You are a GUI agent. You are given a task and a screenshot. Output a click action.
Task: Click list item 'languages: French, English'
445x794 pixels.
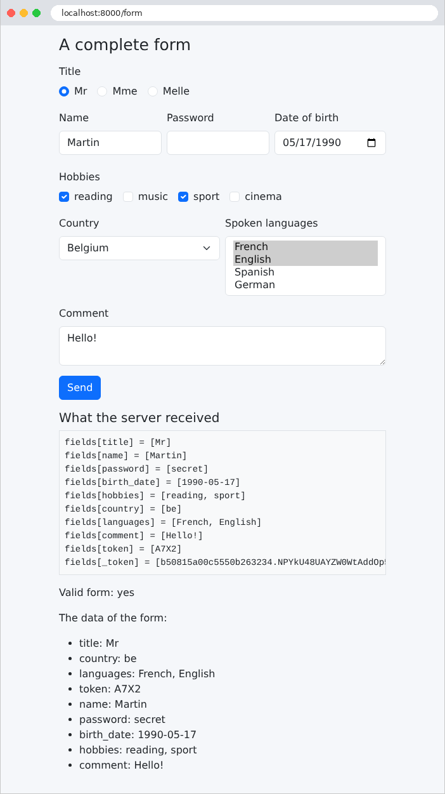point(147,674)
